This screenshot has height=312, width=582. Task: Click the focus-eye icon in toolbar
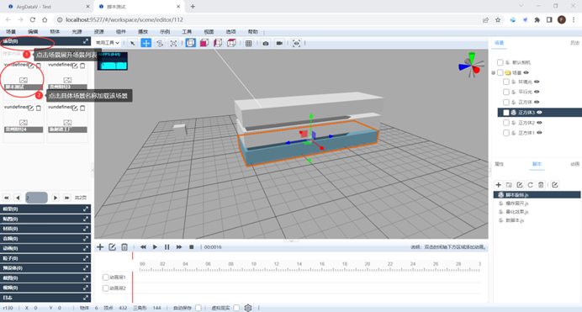pos(296,43)
